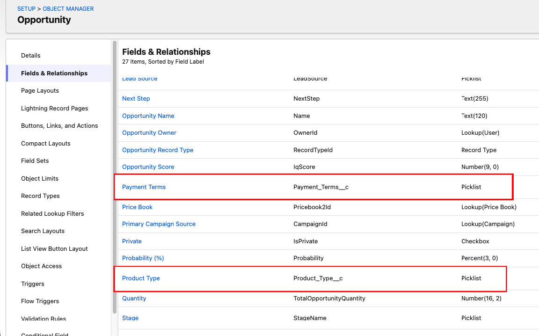Select Record Types sidebar item
Screen dimensions: 539x336
pos(40,196)
